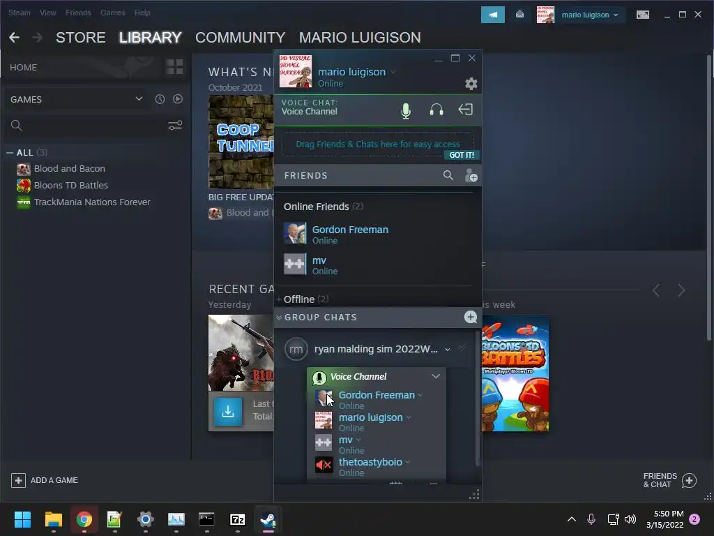Add a friend icon
Screen dimensions: 714x536
coord(471,175)
